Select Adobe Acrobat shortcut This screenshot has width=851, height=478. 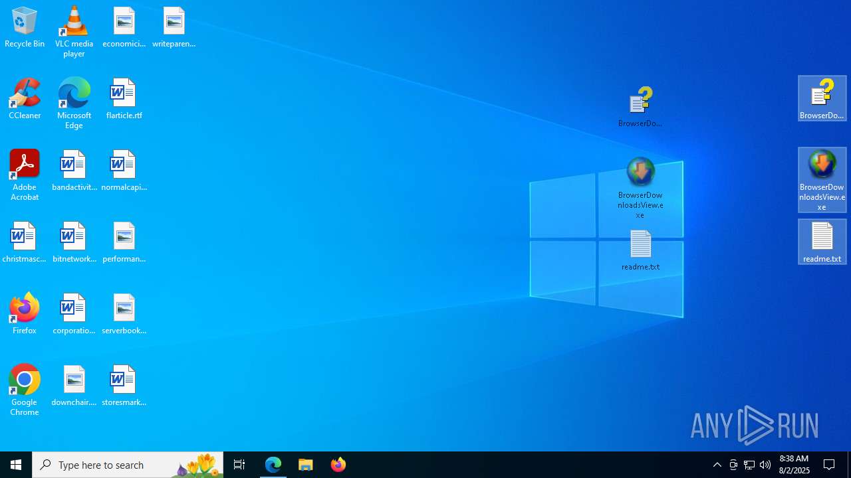click(x=25, y=175)
